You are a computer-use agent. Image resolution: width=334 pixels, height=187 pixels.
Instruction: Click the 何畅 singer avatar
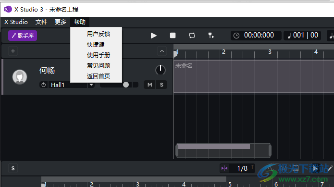click(x=20, y=77)
